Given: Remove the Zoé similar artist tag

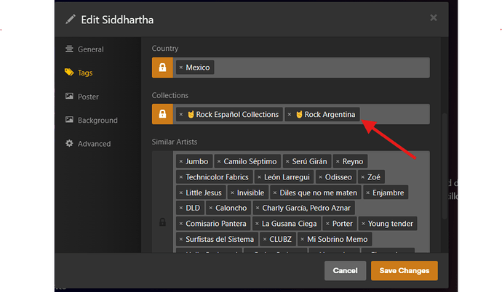Looking at the screenshot, I should pyautogui.click(x=363, y=177).
